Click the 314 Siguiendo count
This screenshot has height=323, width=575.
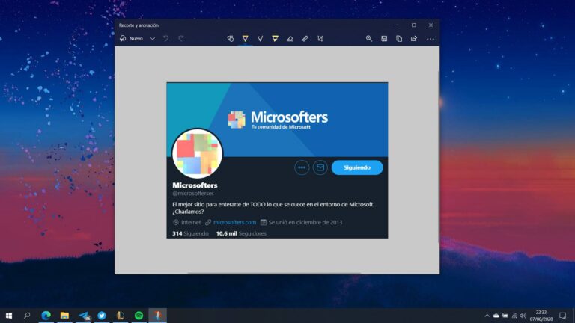tap(190, 233)
